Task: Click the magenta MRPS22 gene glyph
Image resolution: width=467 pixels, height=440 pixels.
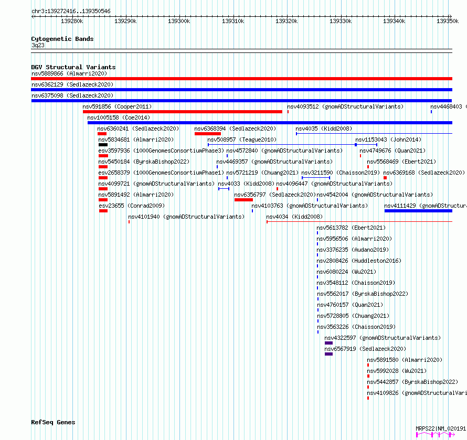Action: tap(436, 435)
